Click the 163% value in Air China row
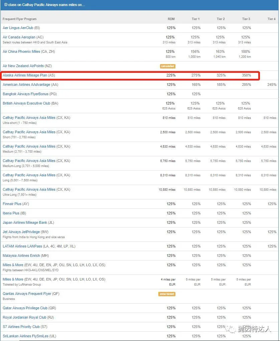This screenshot has height=341, width=280. (x=220, y=51)
